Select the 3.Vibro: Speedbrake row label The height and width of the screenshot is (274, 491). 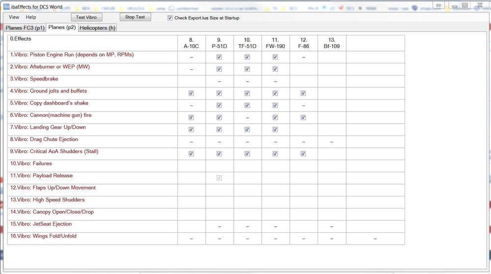pyautogui.click(x=34, y=79)
